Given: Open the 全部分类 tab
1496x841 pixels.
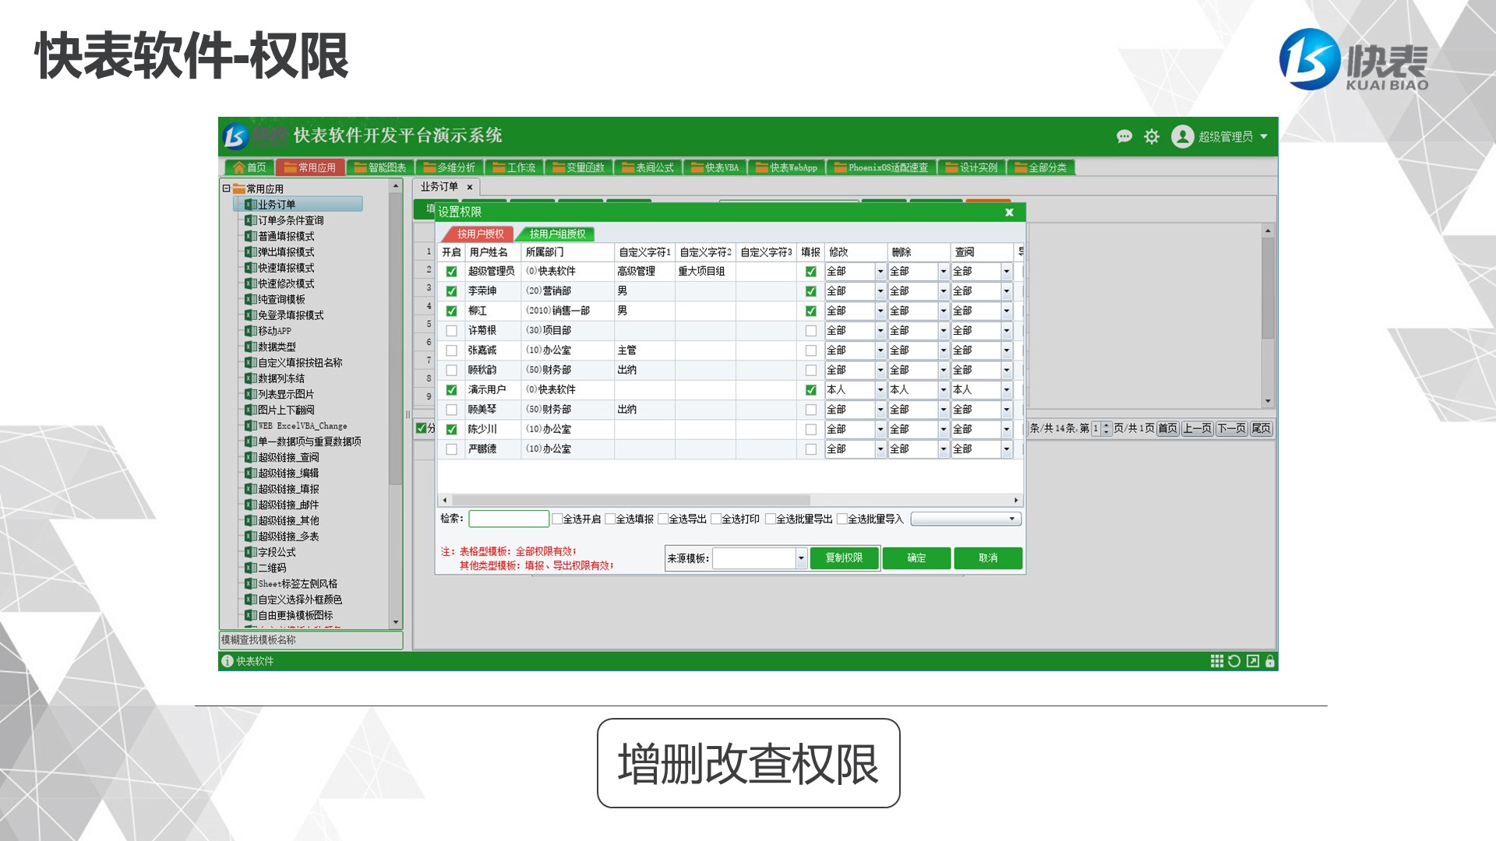Looking at the screenshot, I should (x=1040, y=167).
